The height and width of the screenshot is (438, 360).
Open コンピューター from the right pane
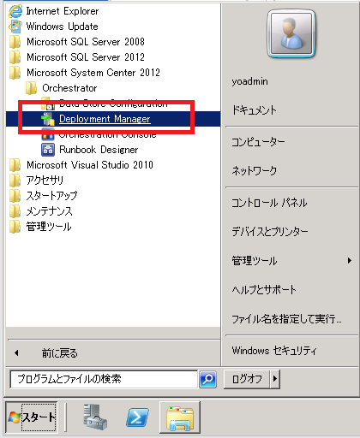point(258,142)
